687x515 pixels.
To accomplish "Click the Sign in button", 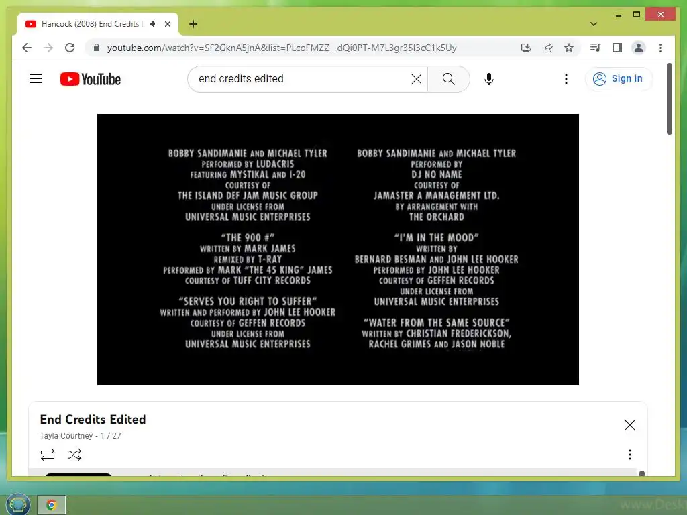I will [619, 79].
